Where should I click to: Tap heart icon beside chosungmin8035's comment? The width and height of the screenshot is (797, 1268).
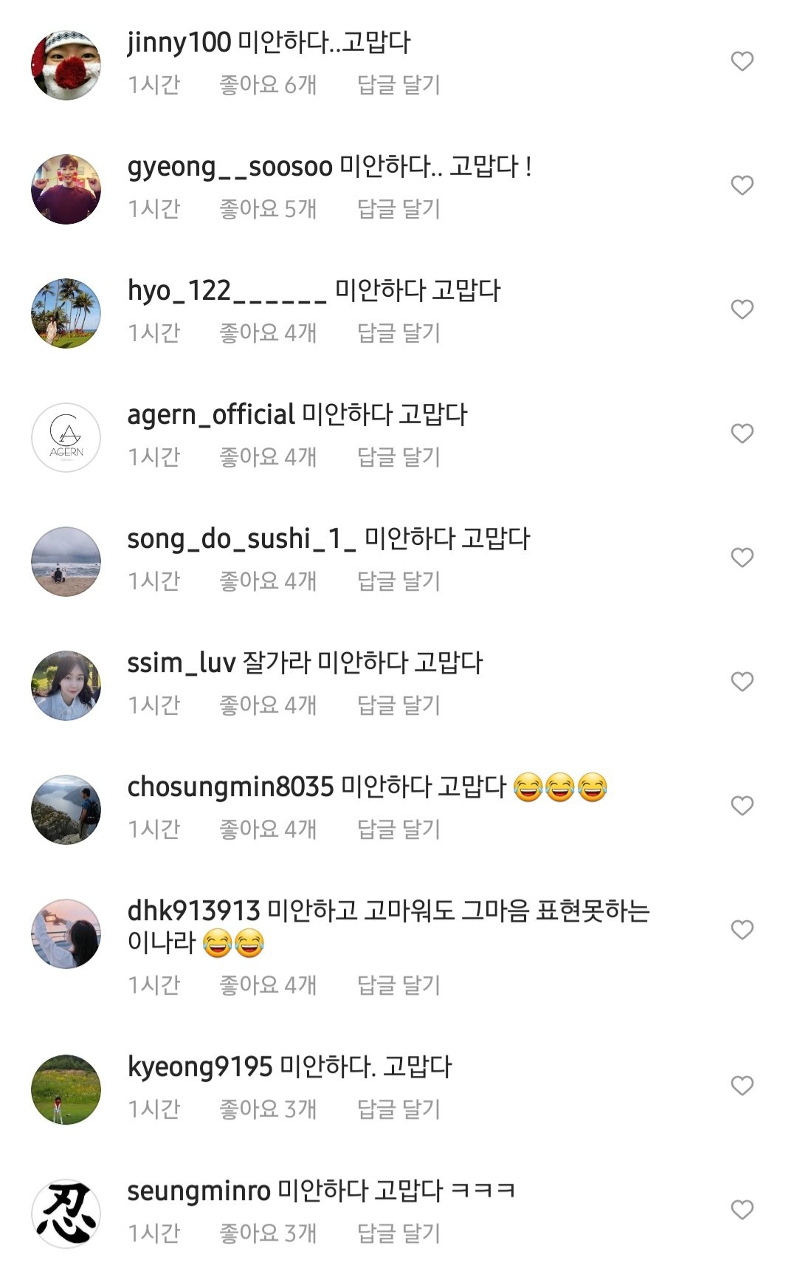tap(742, 806)
